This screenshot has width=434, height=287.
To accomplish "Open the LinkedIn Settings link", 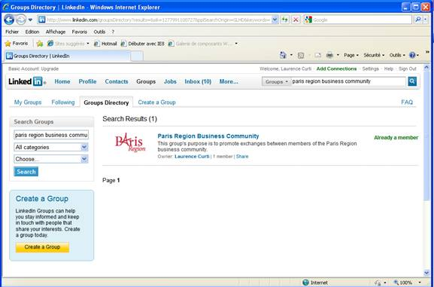I will (x=370, y=69).
